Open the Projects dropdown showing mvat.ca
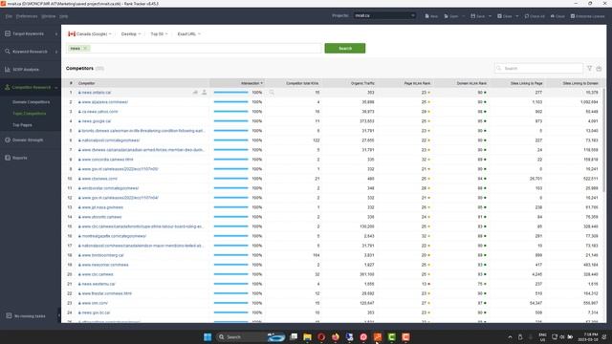 pyautogui.click(x=384, y=15)
